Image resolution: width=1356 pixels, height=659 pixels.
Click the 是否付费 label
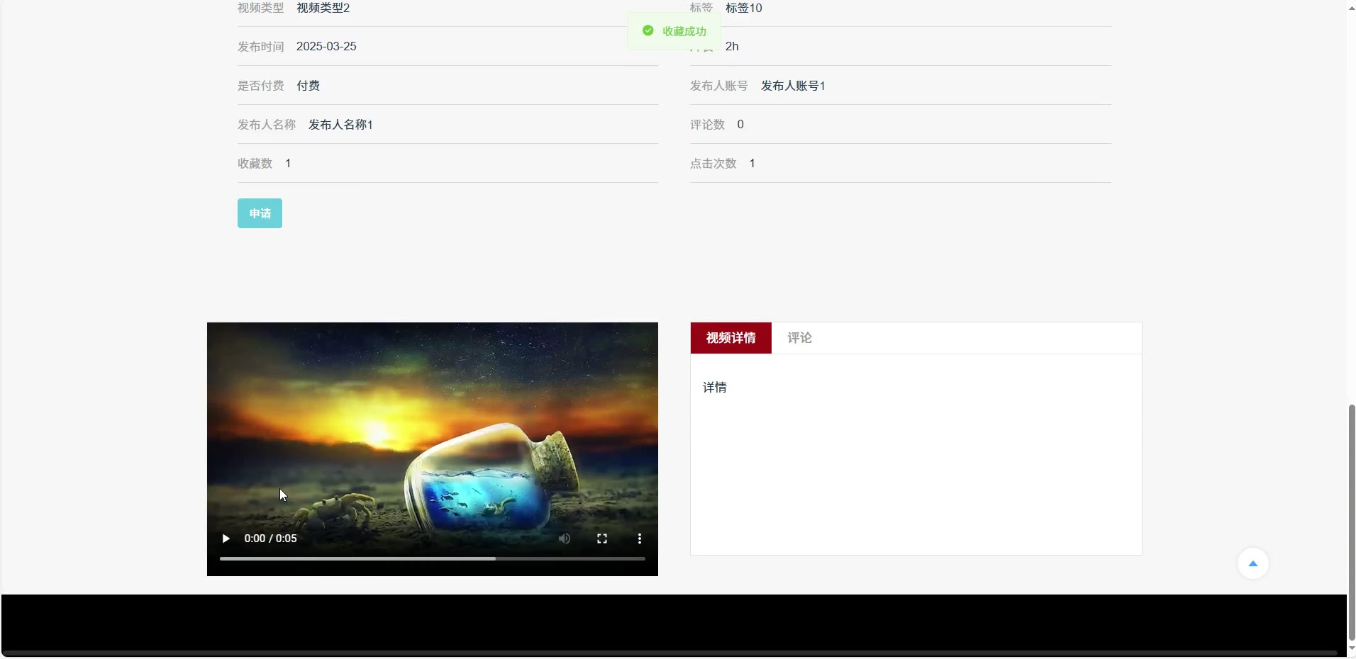[261, 86]
